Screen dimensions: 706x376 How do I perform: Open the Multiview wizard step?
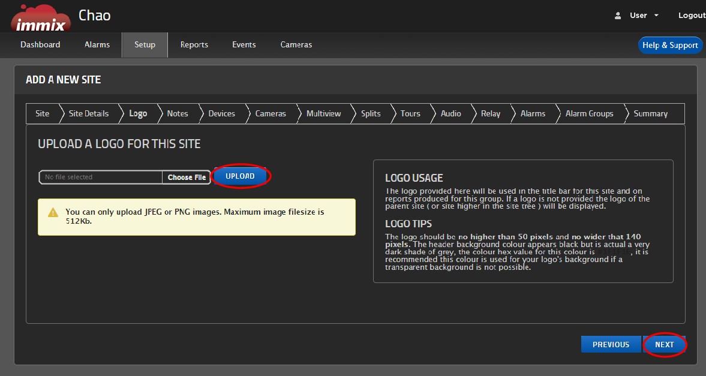pos(323,113)
